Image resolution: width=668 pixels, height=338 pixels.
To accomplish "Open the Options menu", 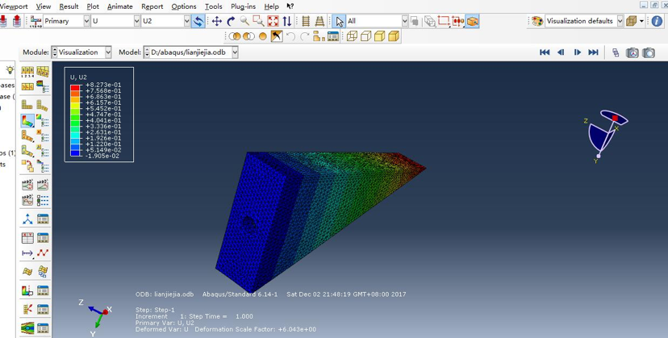I will click(x=184, y=6).
